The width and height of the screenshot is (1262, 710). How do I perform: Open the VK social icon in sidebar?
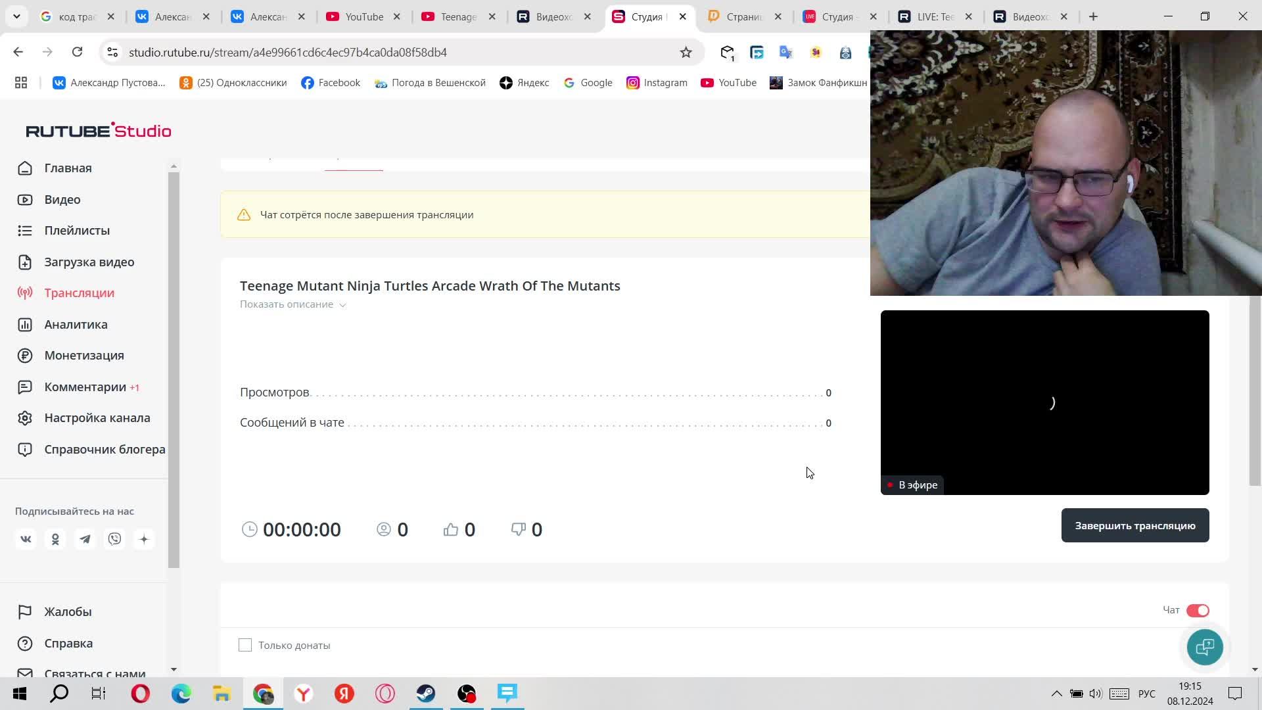[x=26, y=539]
